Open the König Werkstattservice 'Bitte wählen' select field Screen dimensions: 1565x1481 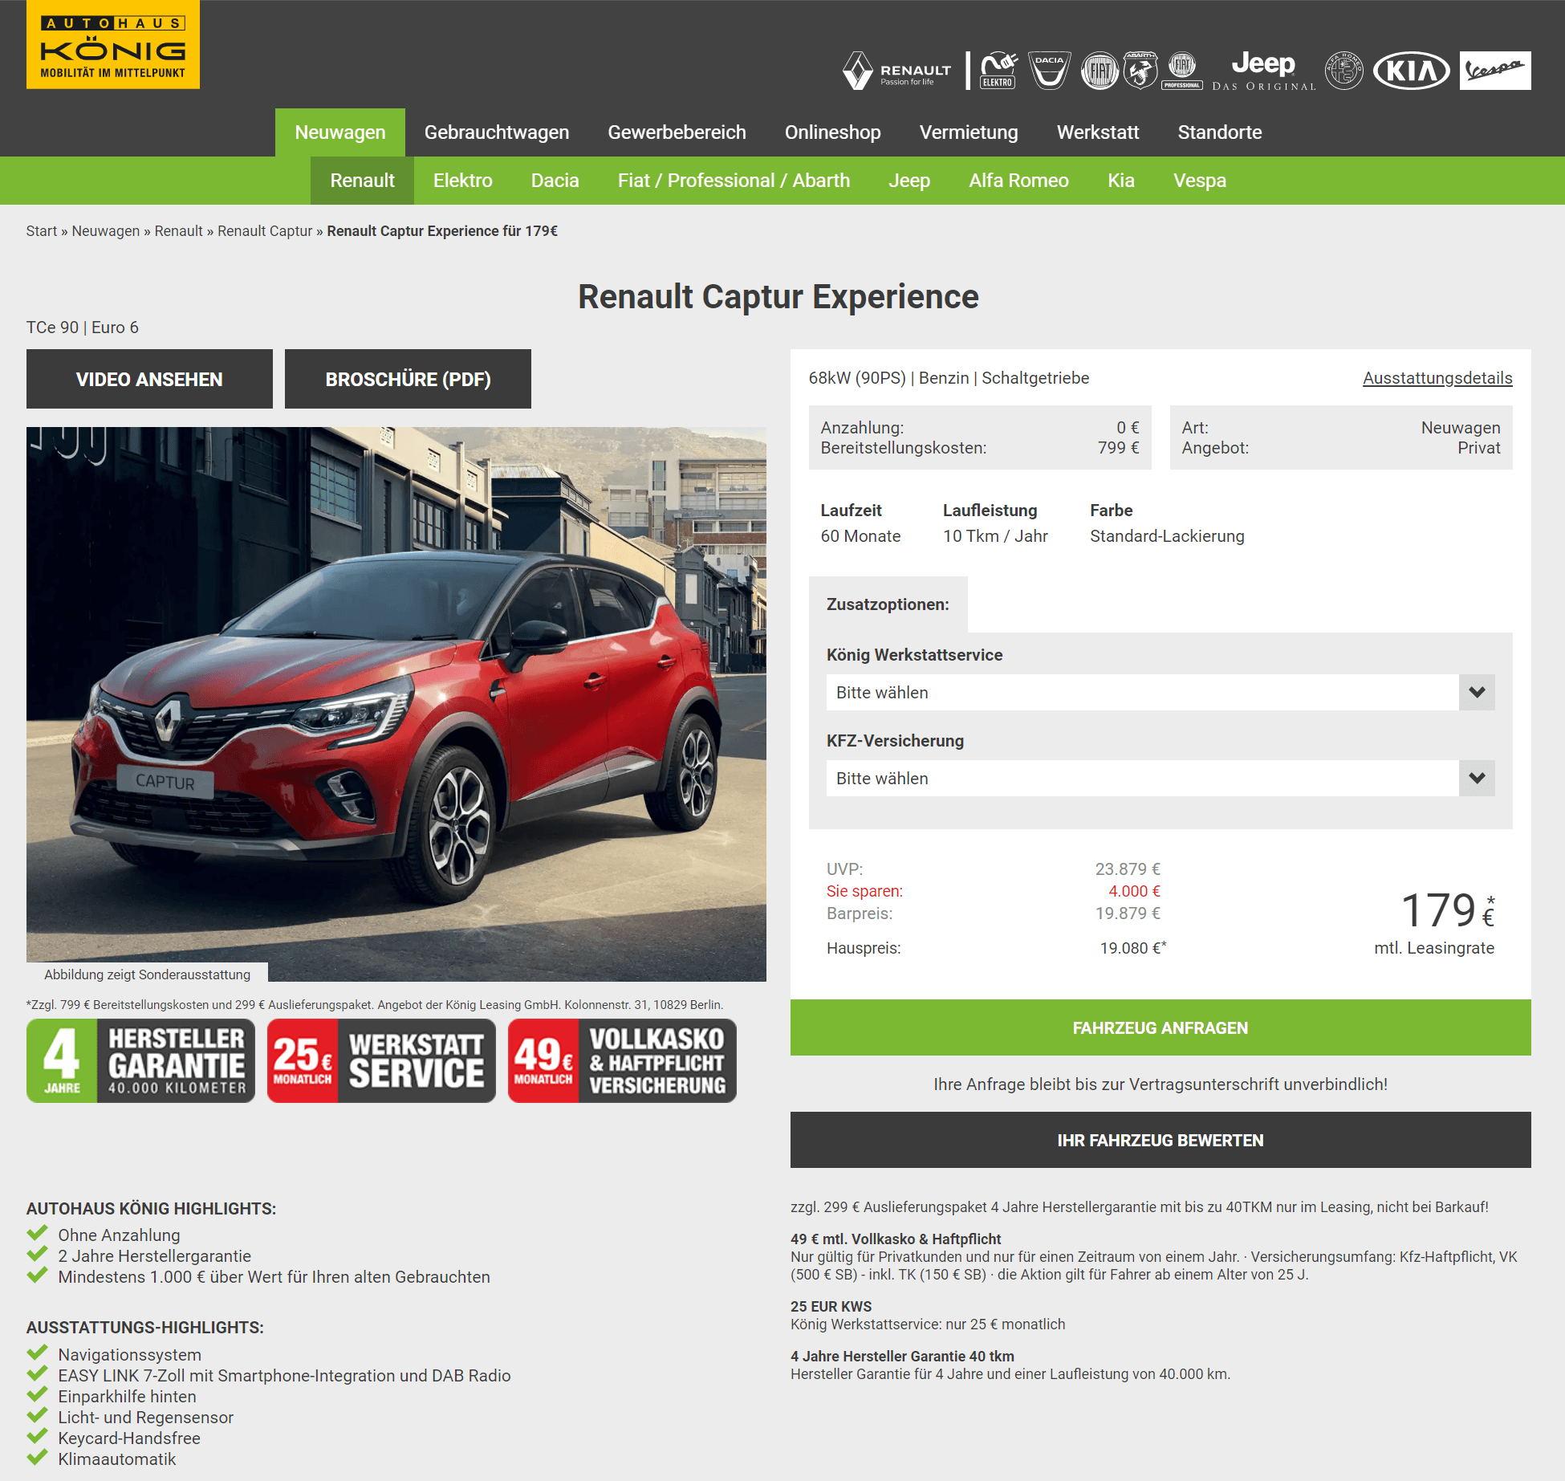tap(1161, 692)
